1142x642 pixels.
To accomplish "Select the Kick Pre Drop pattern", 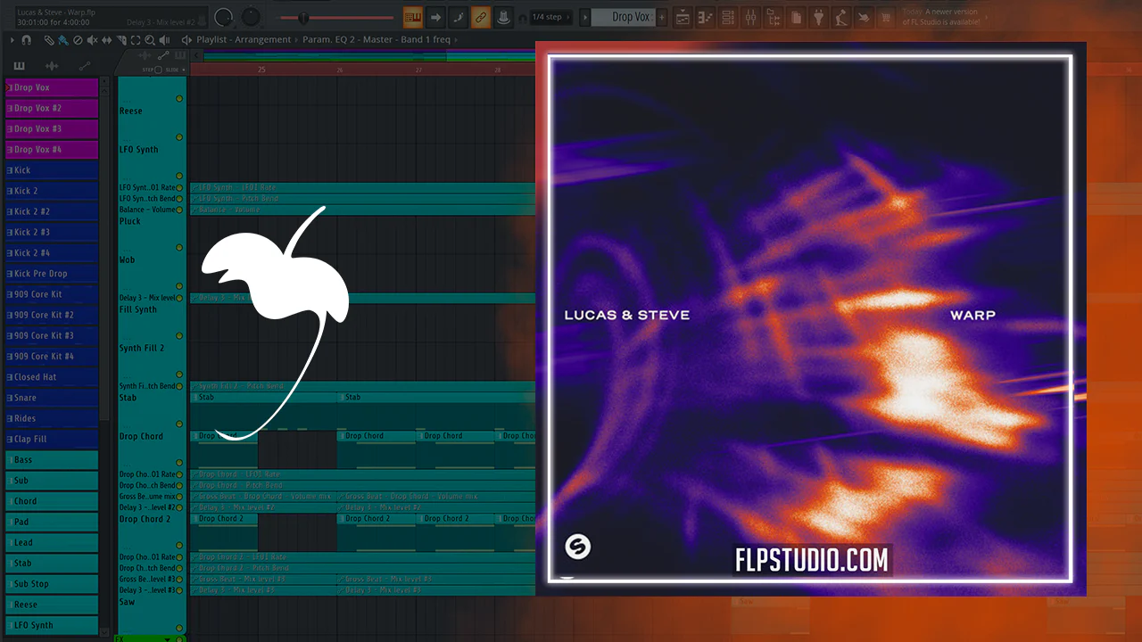I will pos(52,274).
